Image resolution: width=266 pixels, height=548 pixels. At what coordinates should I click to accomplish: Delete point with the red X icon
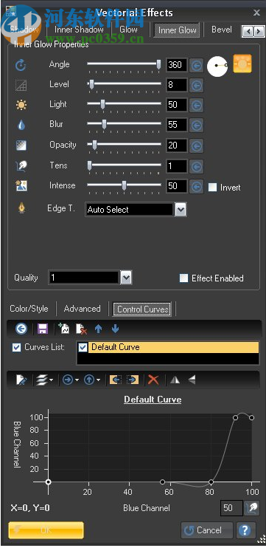coord(153,380)
